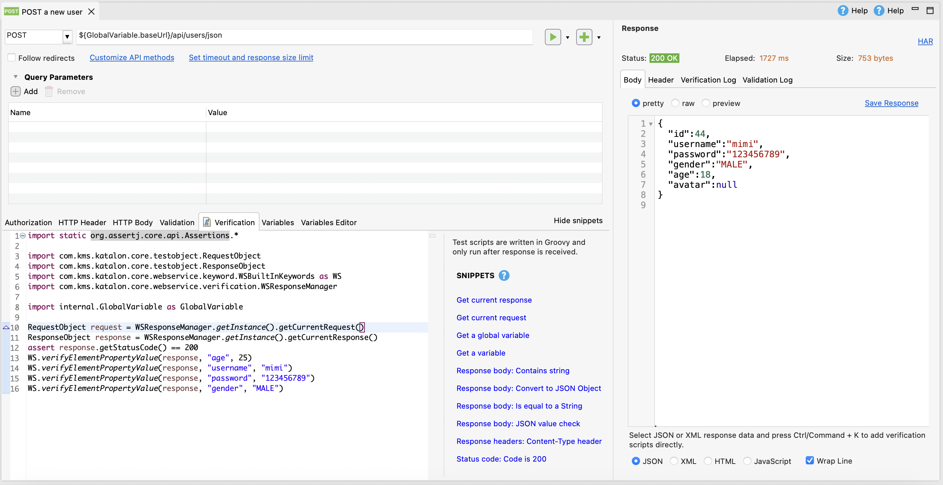Select the JSON format radio button
Image resolution: width=943 pixels, height=485 pixels.
click(636, 461)
